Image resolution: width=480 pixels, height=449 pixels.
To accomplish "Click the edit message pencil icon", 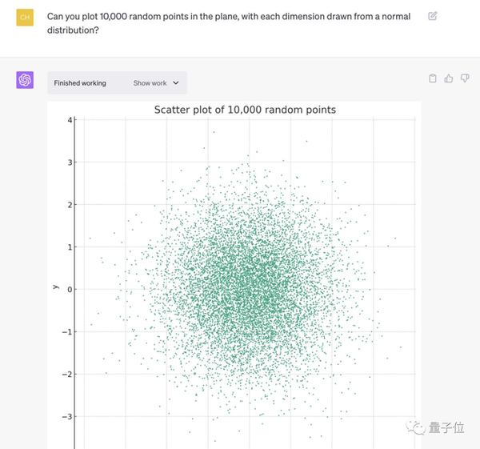I will [x=432, y=16].
